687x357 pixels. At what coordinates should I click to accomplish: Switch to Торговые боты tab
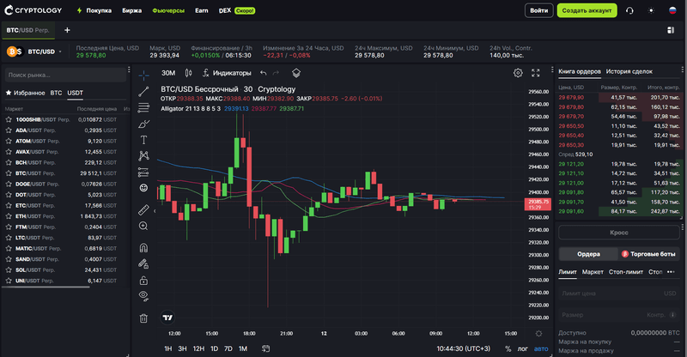pyautogui.click(x=649, y=254)
